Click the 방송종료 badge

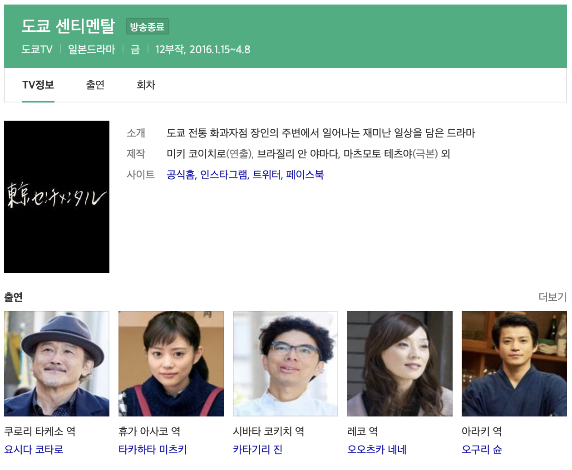point(148,27)
